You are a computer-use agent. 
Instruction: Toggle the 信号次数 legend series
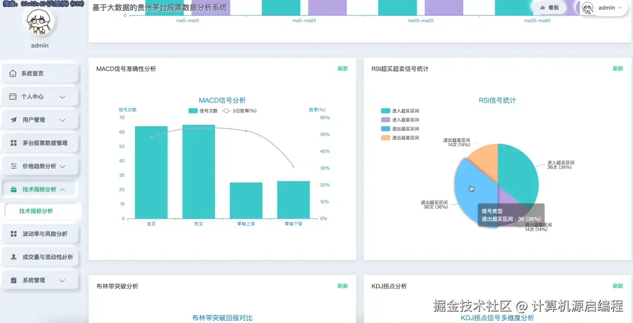203,111
